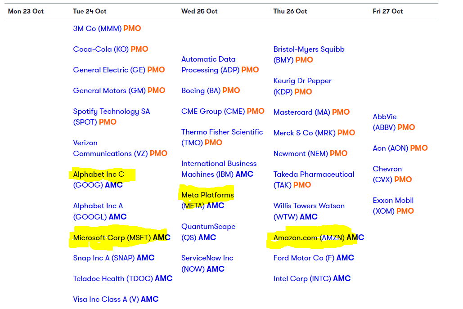Select Alphabet Inc C (GOOG) entry
The width and height of the screenshot is (463, 309).
(x=99, y=179)
